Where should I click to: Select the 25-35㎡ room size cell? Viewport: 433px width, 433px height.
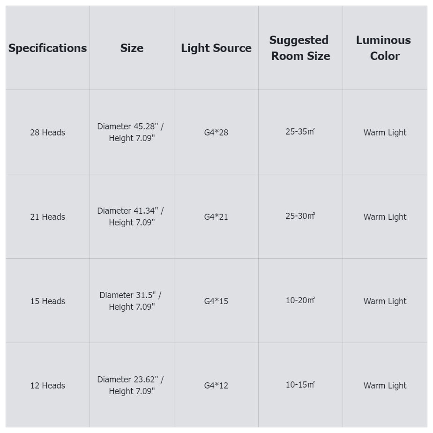coord(300,132)
